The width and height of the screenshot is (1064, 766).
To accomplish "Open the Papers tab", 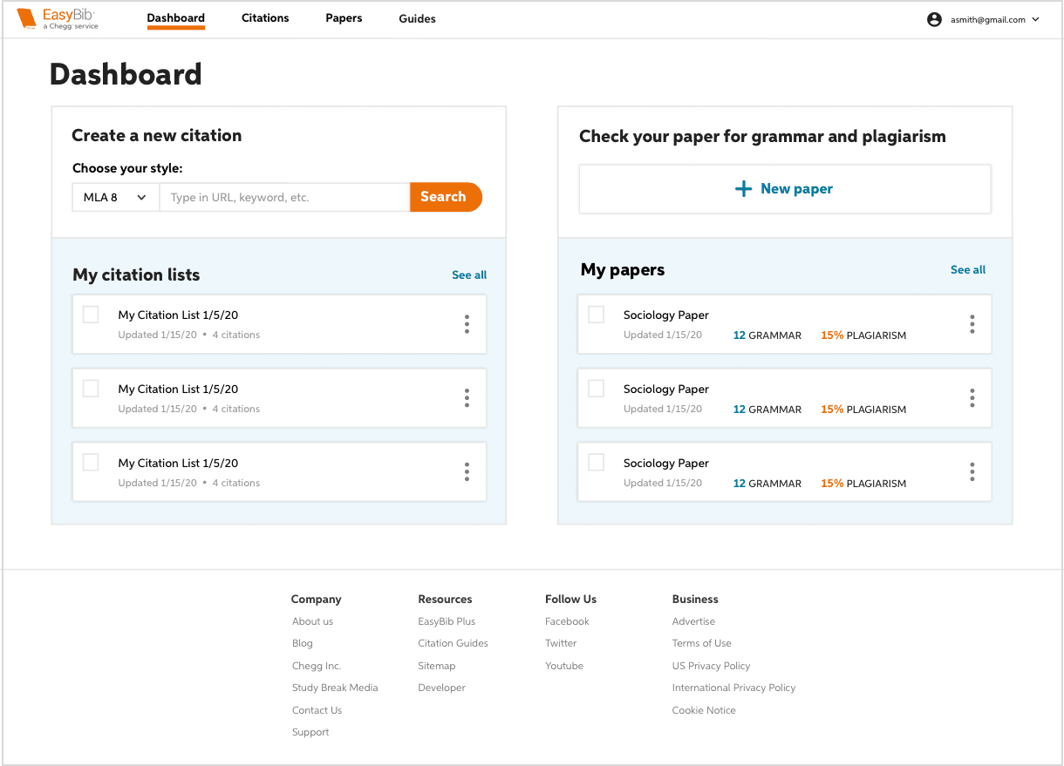I will (344, 18).
